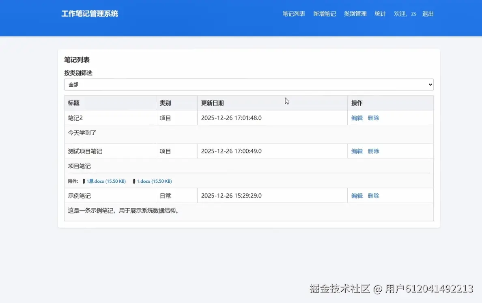Click the 更新日期 column header
Viewport: 482px width, 303px height.
272,103
